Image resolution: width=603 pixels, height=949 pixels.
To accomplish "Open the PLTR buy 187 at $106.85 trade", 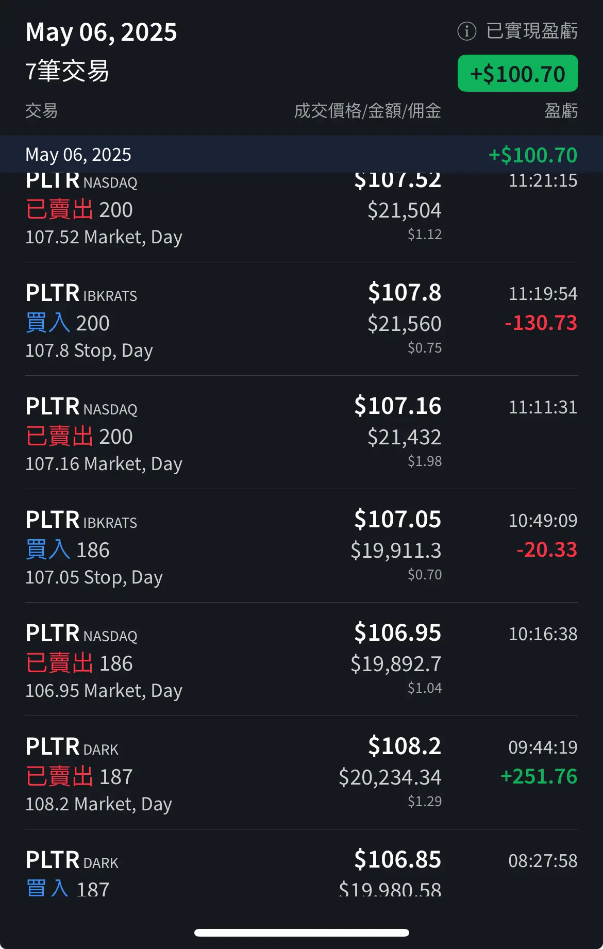I will pyautogui.click(x=301, y=863).
